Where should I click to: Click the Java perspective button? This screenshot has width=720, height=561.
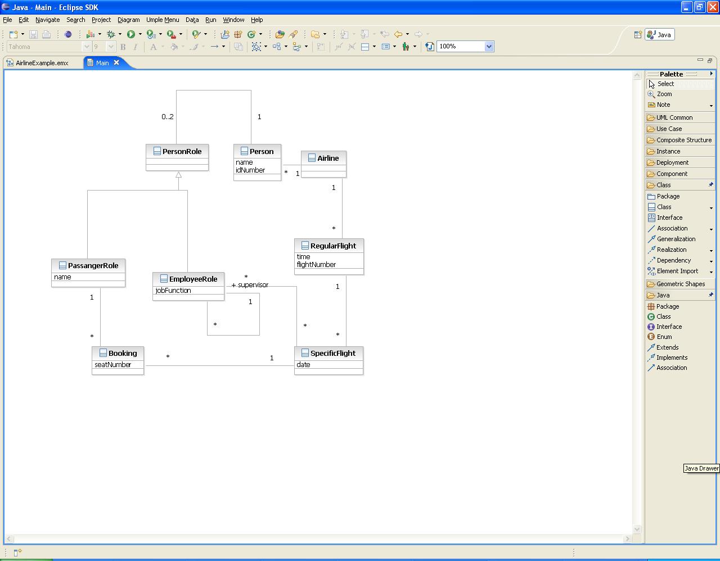pyautogui.click(x=659, y=35)
